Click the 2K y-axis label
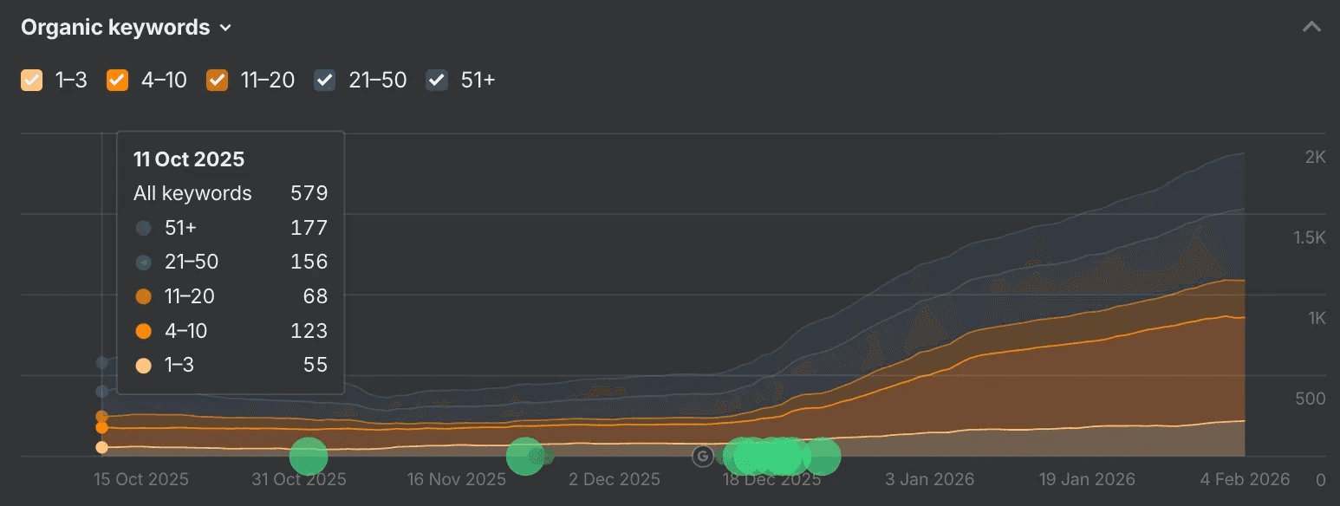 point(1316,157)
